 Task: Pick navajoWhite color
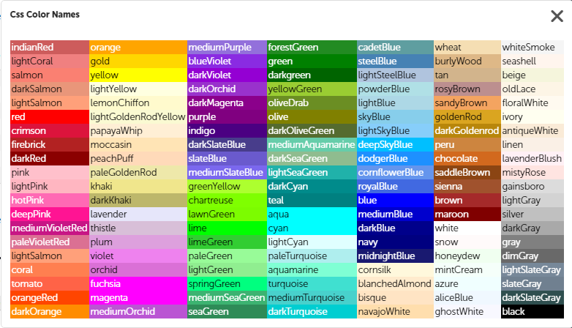[396, 311]
